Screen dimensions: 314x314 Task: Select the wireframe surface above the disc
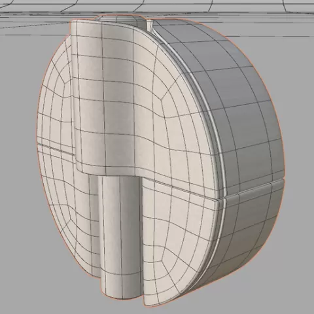(157, 18)
